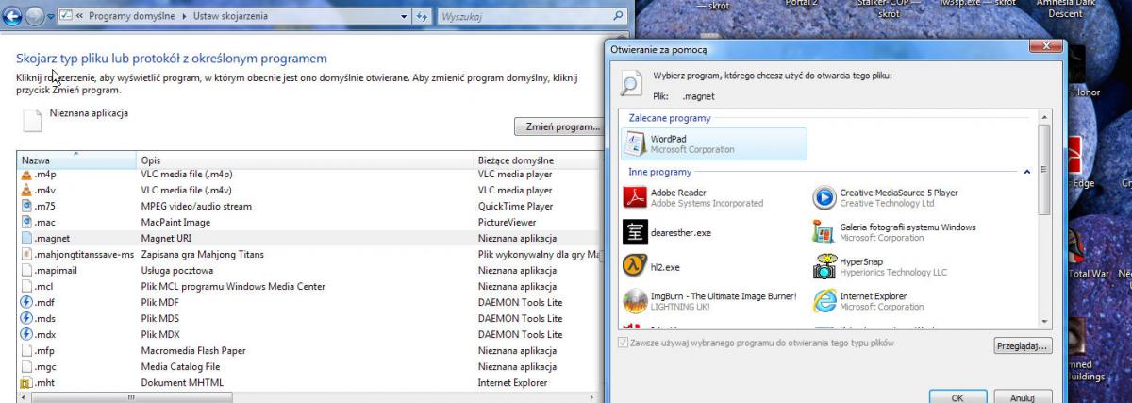The height and width of the screenshot is (403, 1132).
Task: Select the .mapimail Usługa pocztowa row
Action: click(310, 271)
